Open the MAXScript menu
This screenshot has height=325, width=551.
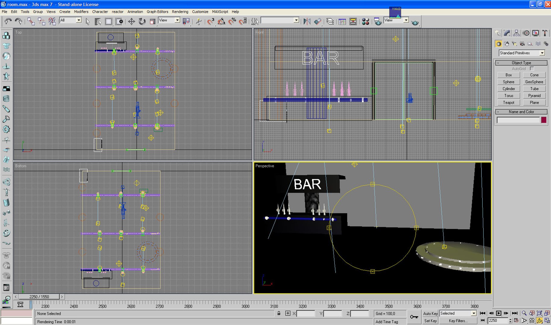[220, 12]
